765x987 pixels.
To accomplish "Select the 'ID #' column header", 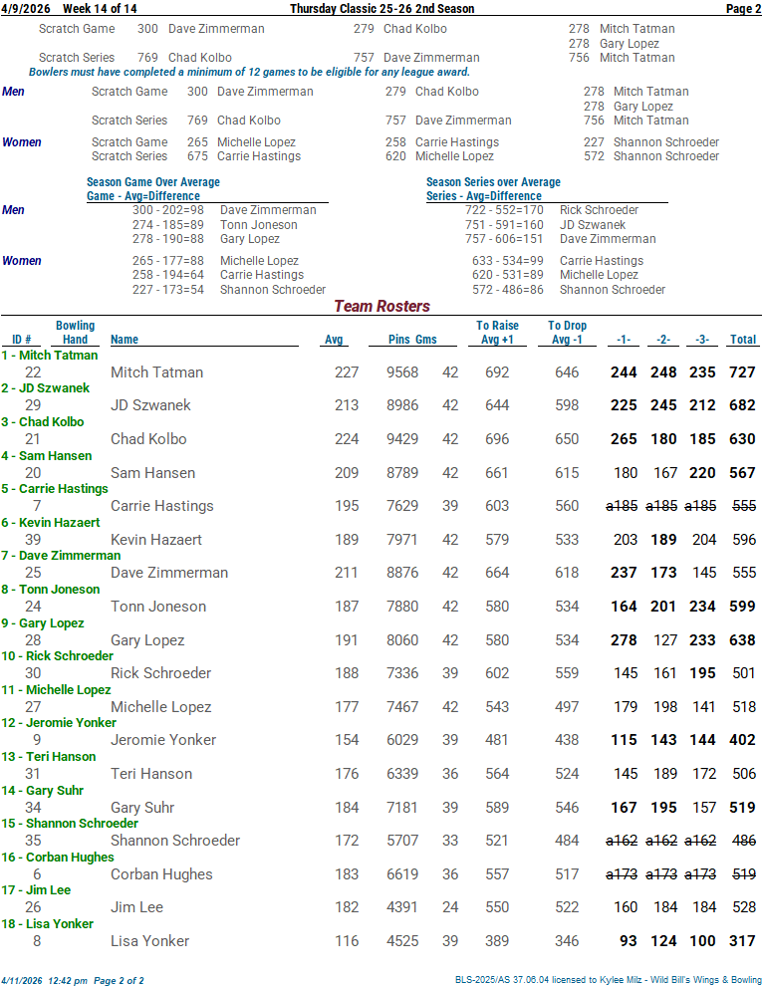I will tap(21, 340).
